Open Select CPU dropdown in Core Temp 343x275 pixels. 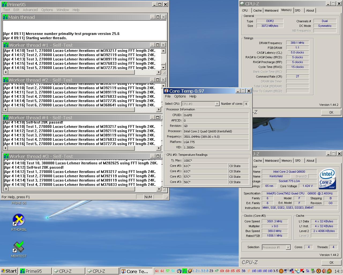click(x=217, y=104)
